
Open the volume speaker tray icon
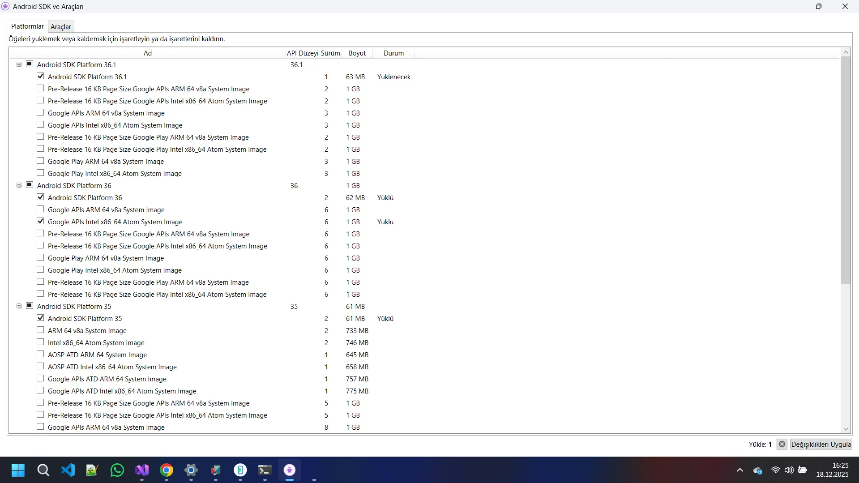[x=789, y=470]
